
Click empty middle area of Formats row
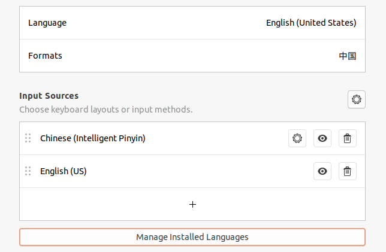192,56
